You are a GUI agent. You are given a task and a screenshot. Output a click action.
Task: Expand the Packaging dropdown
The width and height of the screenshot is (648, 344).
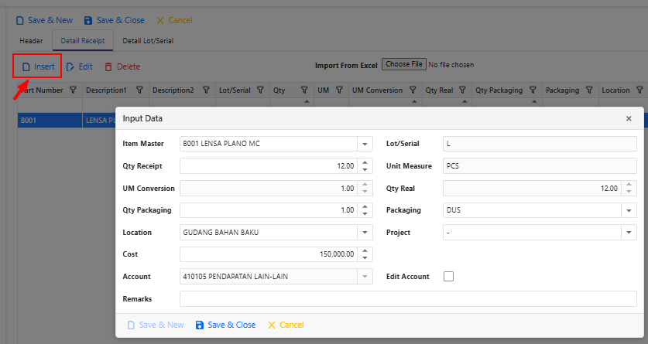coord(629,210)
